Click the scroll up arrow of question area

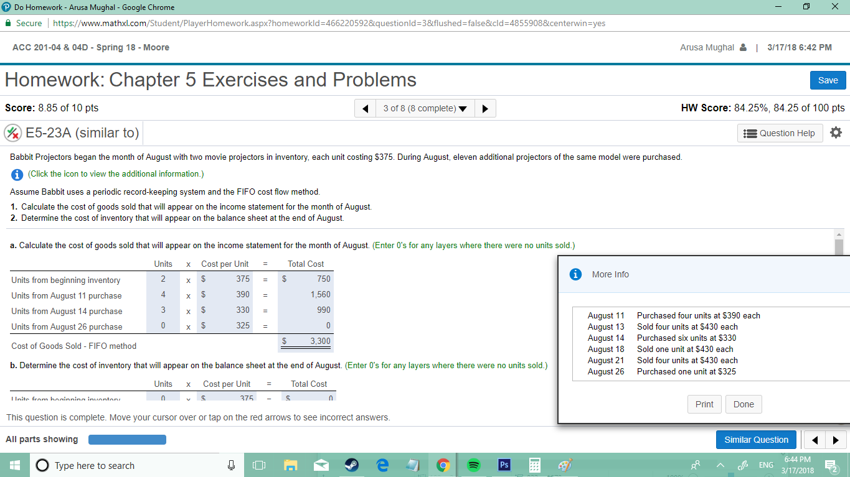[839, 234]
